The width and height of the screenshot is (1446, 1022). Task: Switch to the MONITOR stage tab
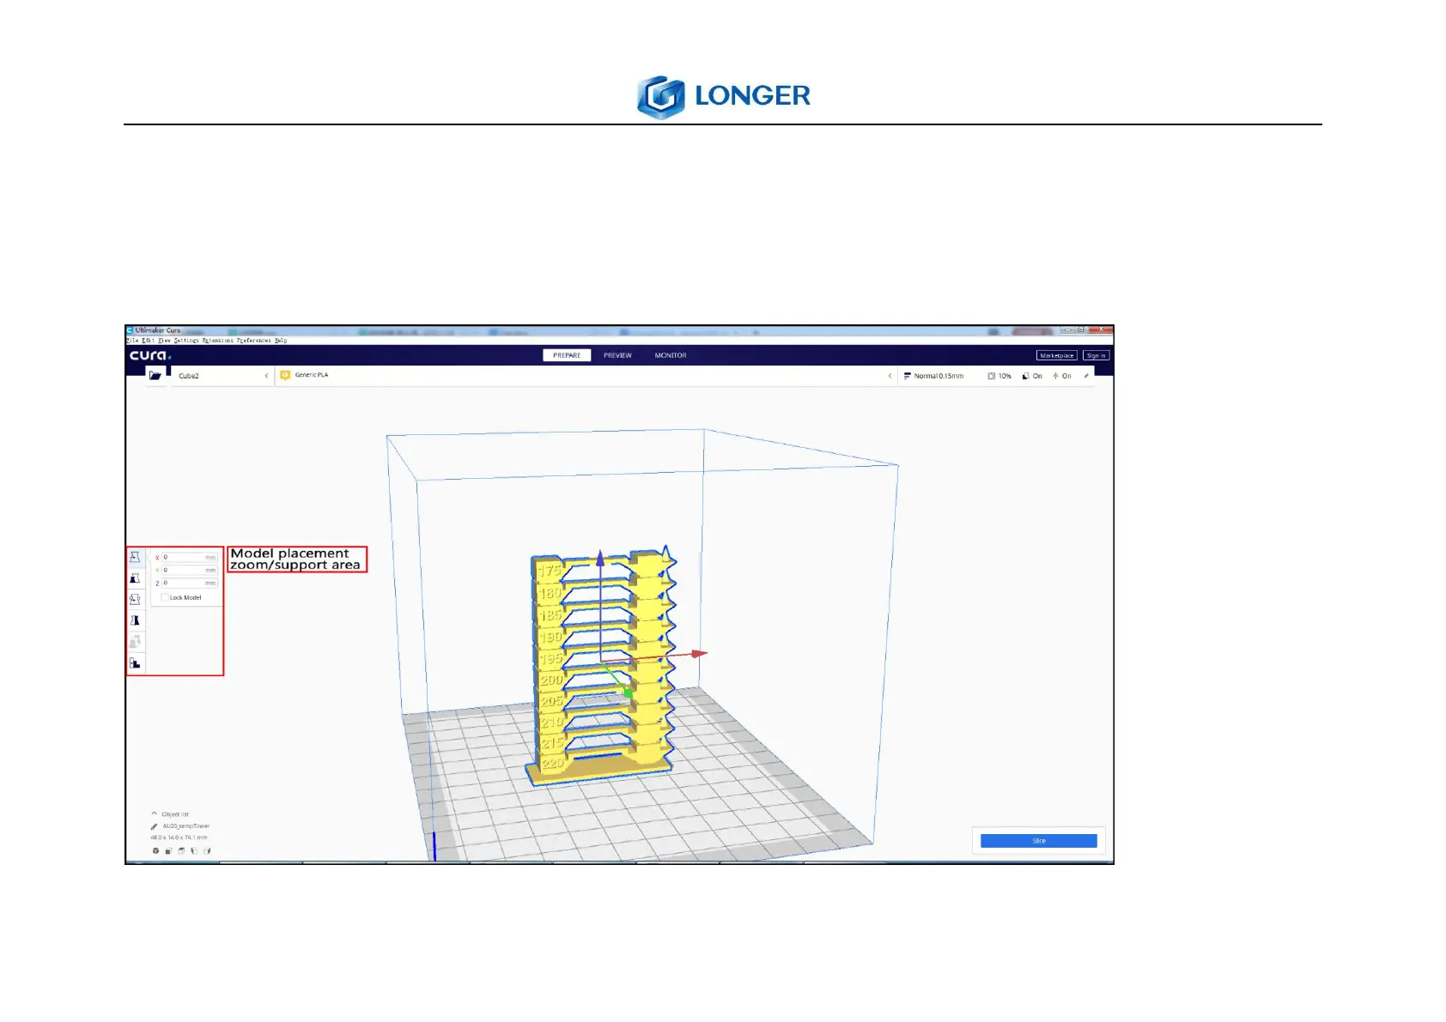[x=671, y=355]
